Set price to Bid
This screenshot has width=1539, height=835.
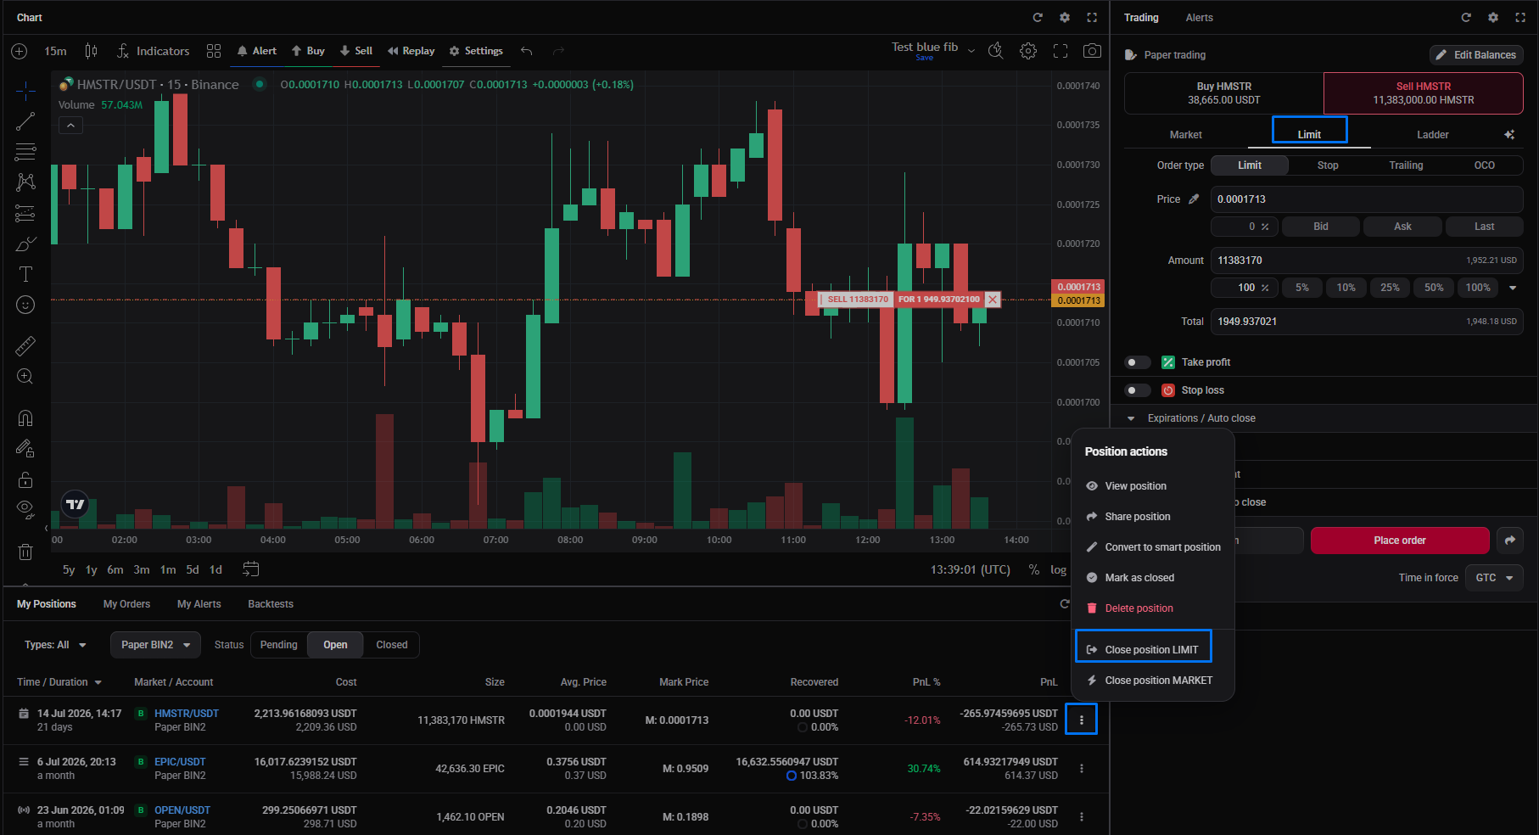tap(1321, 227)
